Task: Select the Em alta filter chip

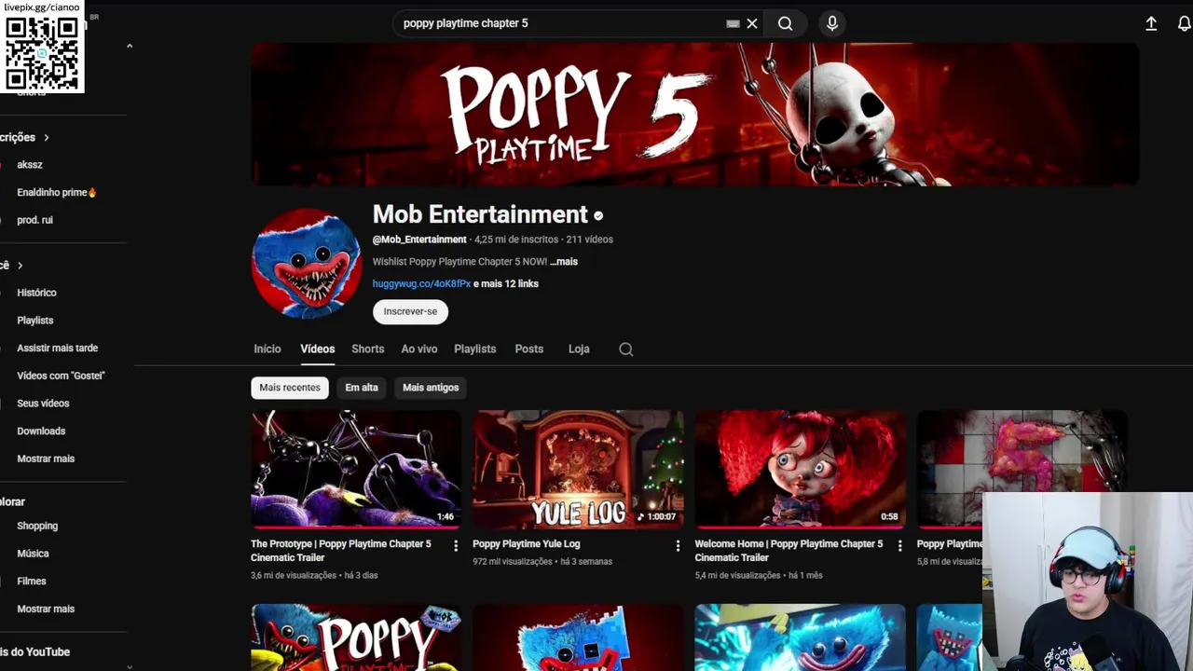Action: [x=362, y=388]
